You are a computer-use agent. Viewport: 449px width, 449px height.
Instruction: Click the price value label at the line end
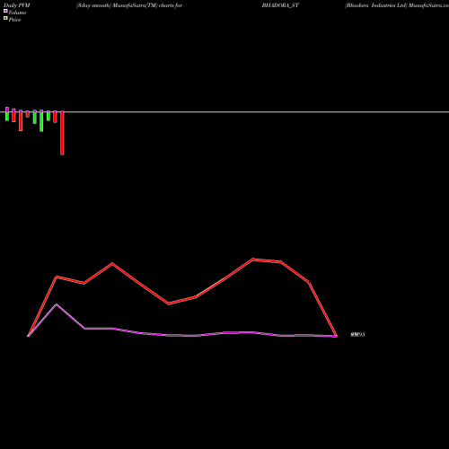[x=357, y=335]
